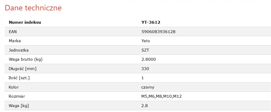Select EAN number 5906083936128

pyautogui.click(x=158, y=32)
